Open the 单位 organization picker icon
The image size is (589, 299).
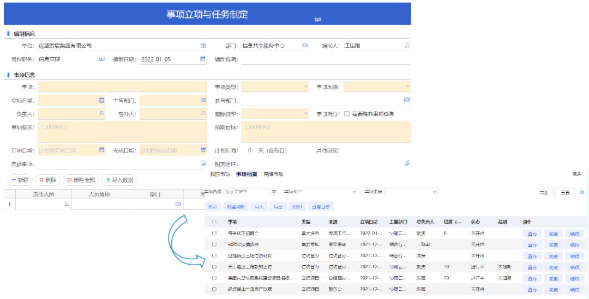pos(203,45)
